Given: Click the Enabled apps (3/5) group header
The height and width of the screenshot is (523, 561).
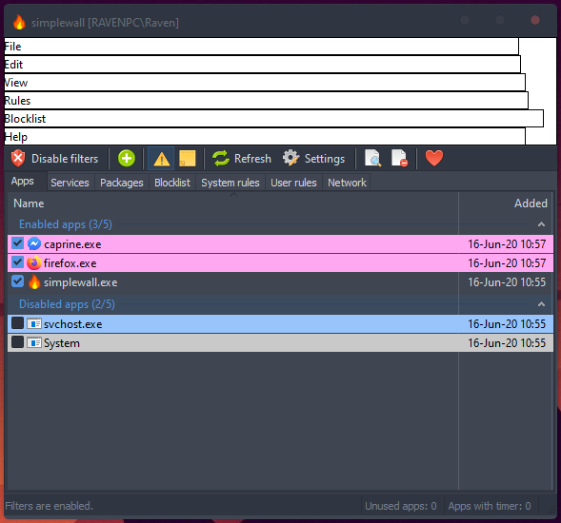Looking at the screenshot, I should [x=66, y=224].
